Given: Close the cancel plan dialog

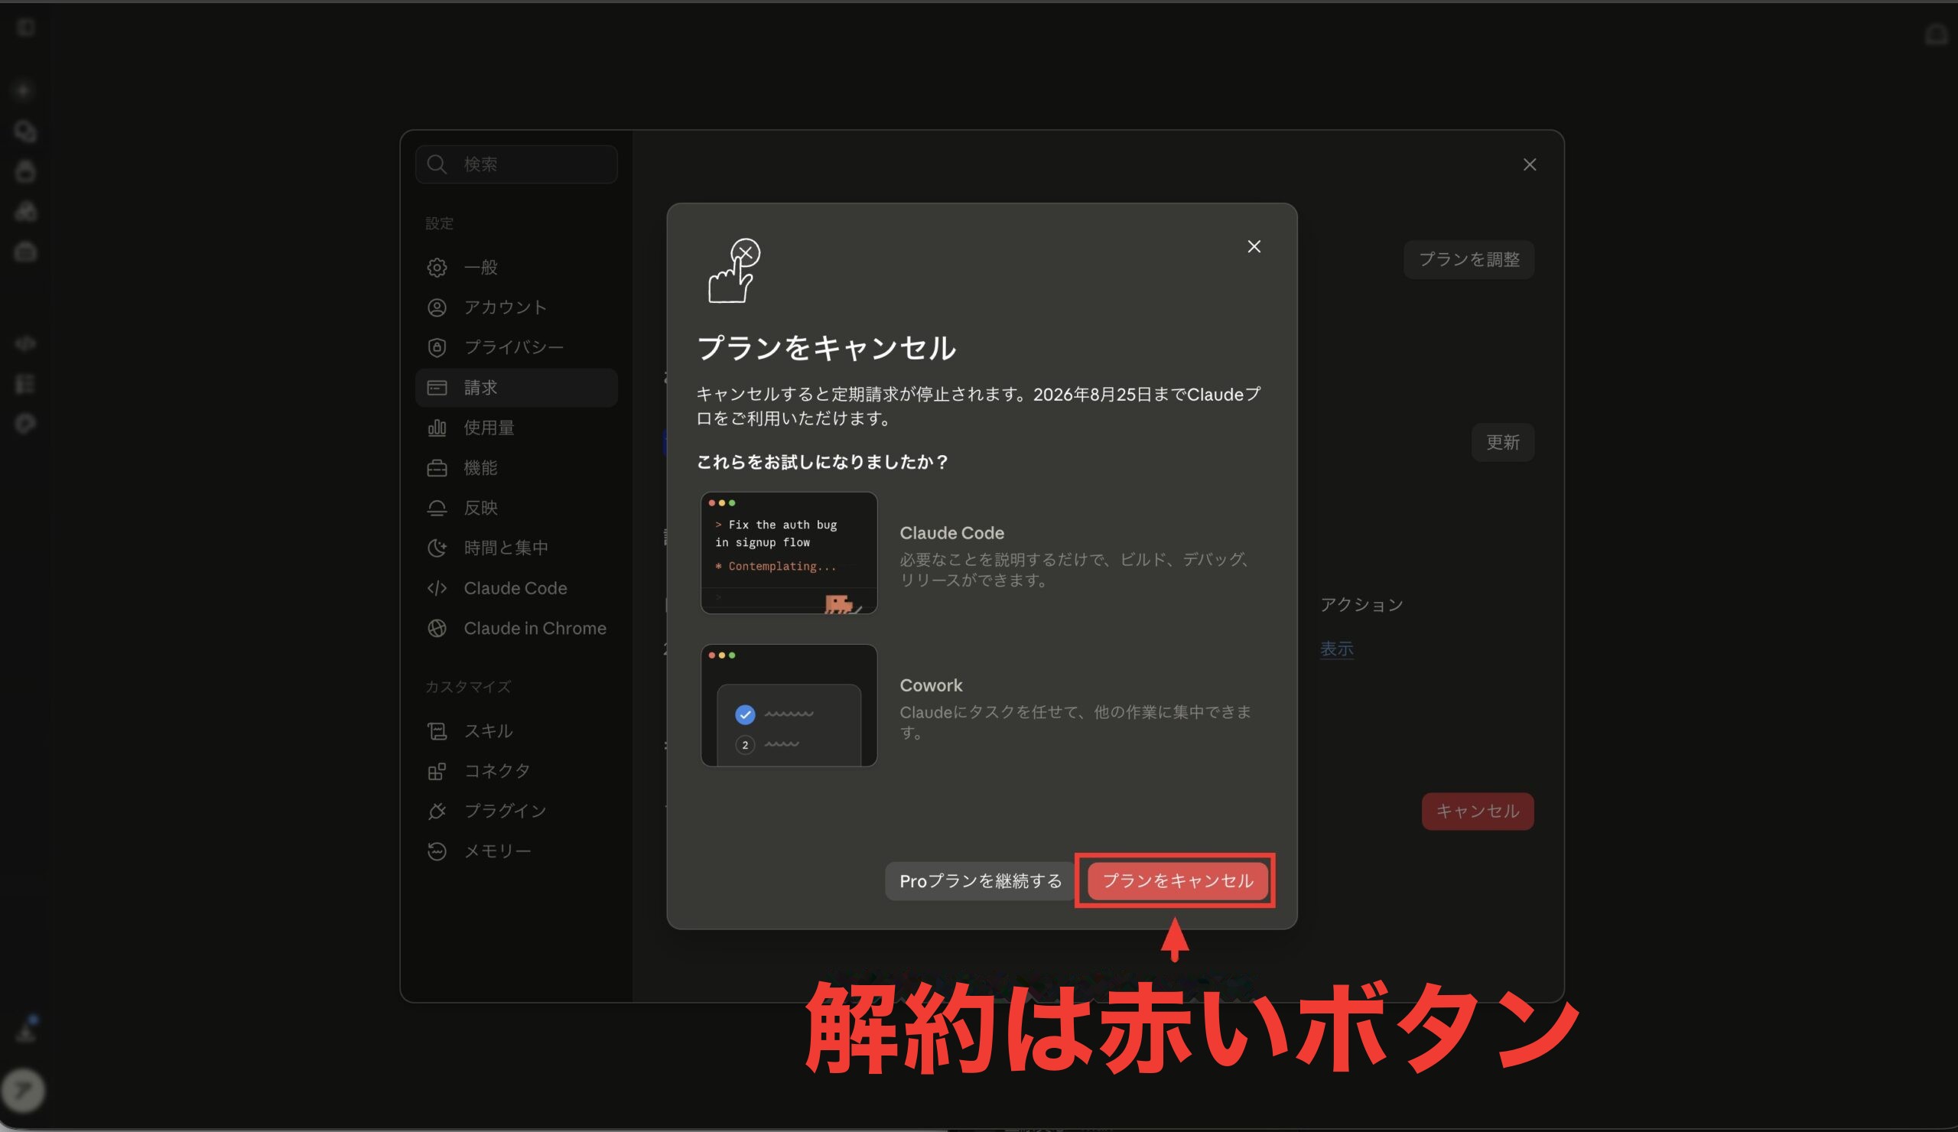Looking at the screenshot, I should coord(1254,246).
